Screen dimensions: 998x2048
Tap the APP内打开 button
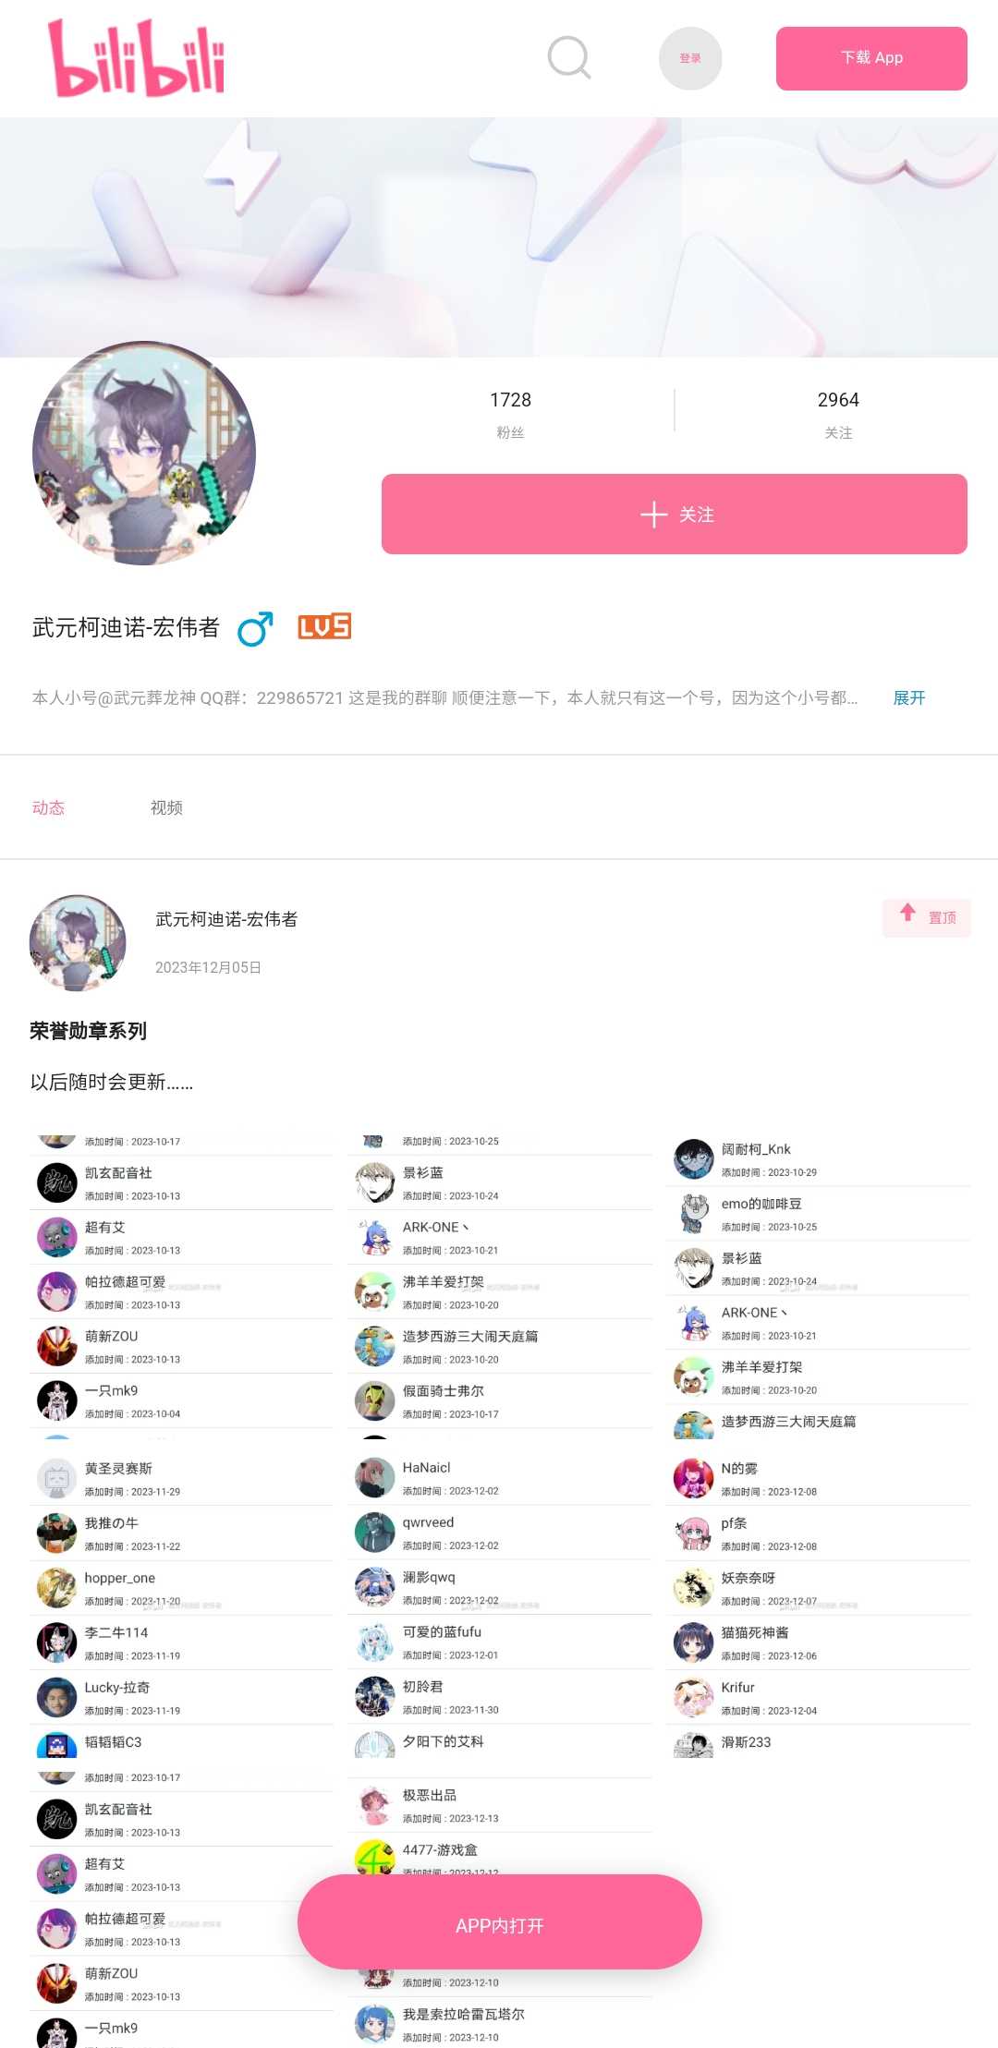(x=500, y=1922)
